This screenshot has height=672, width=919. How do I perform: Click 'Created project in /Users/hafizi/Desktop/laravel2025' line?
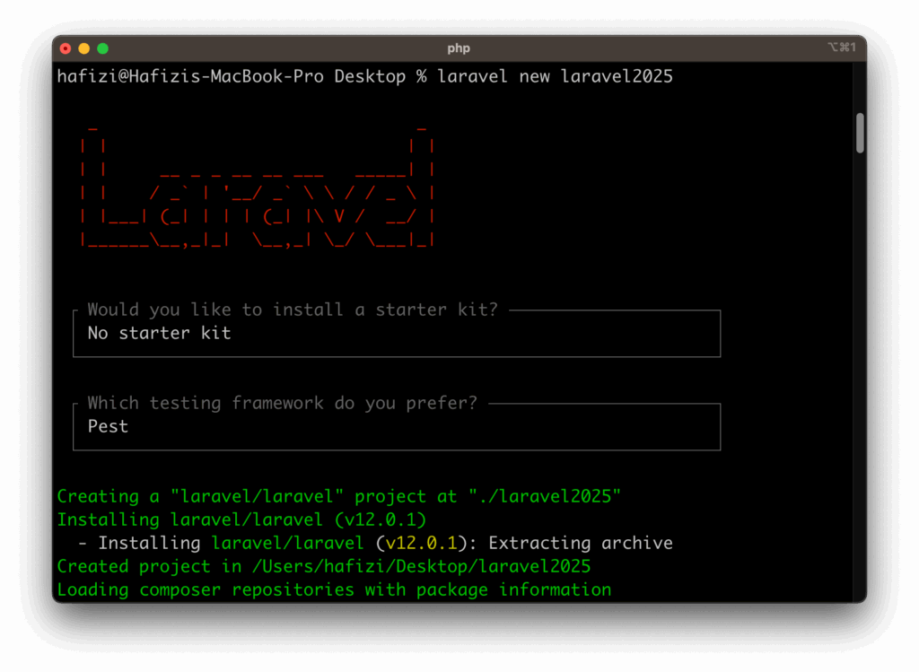coord(324,566)
